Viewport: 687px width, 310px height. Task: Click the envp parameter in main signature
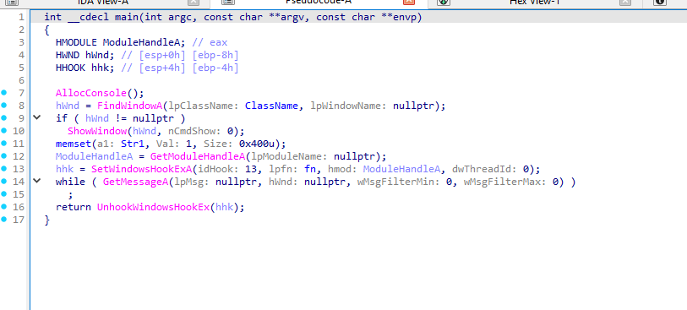tap(405, 18)
